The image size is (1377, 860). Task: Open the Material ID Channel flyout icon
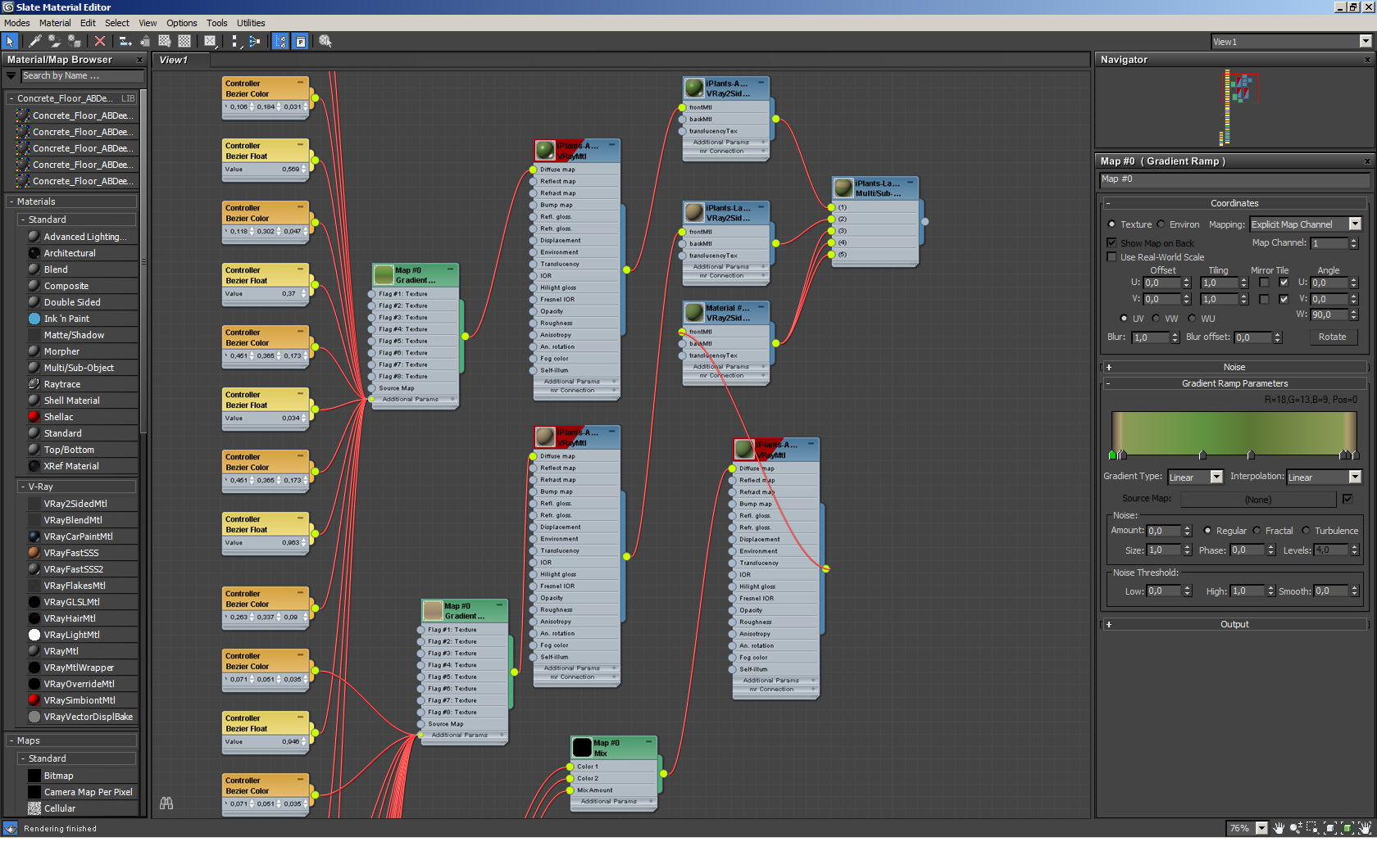210,41
